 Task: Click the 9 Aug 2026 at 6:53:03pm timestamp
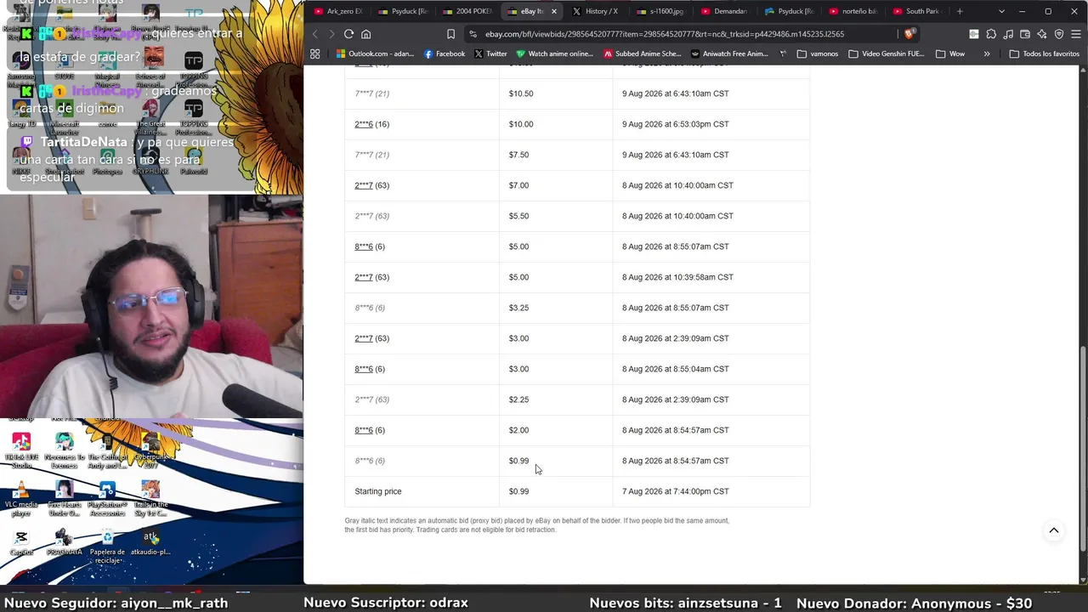tap(676, 124)
